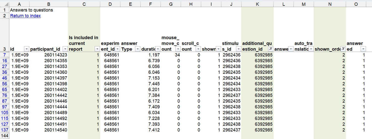
Task: Open the active filter on additional_question_id
Action: (x=271, y=49)
